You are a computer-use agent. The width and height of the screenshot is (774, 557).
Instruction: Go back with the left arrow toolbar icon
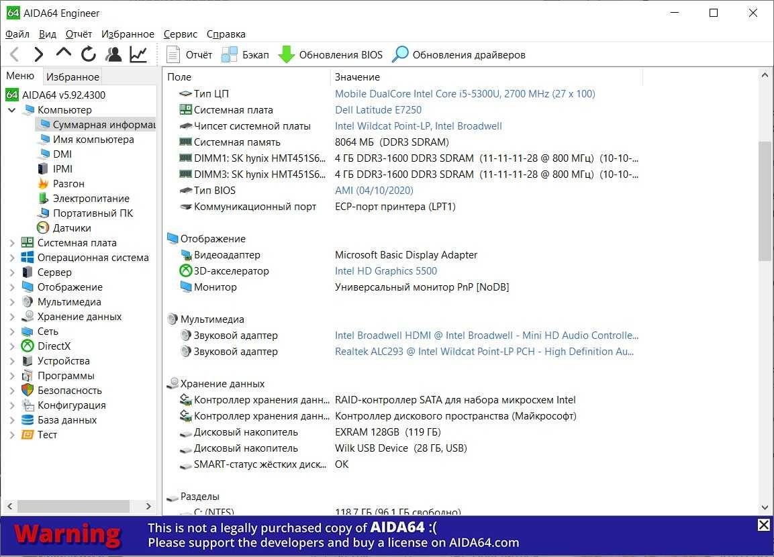pos(15,54)
